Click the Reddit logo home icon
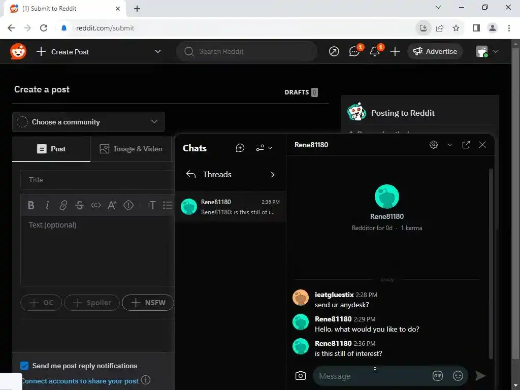 (x=18, y=51)
